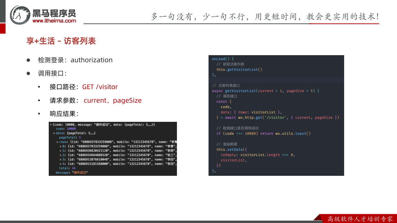Click the current、pageSize parameter text
397x223 pixels.
113,100
